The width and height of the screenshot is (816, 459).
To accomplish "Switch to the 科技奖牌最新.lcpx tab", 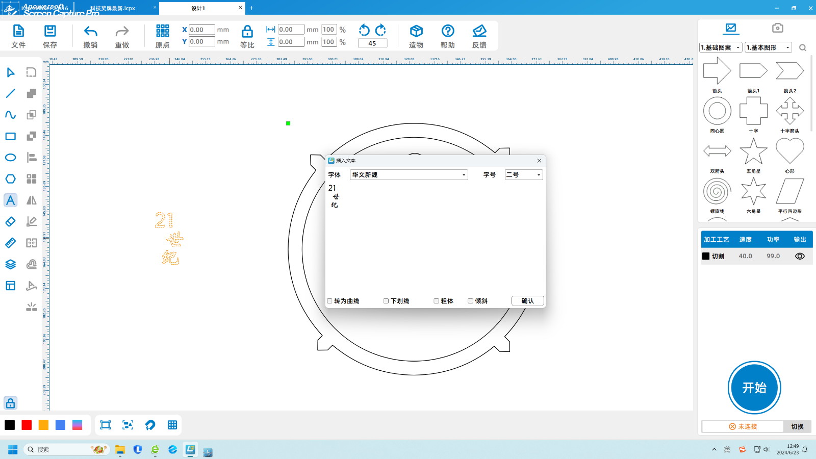I will point(113,8).
